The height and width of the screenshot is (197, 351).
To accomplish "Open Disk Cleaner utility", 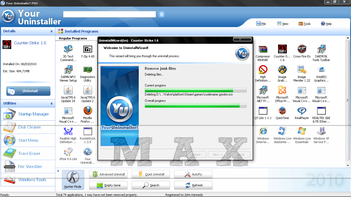I will pyautogui.click(x=28, y=127).
